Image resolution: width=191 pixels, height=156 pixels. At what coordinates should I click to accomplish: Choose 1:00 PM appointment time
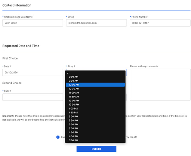95,109
